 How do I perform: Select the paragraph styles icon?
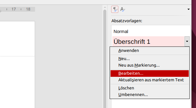pos(115,9)
